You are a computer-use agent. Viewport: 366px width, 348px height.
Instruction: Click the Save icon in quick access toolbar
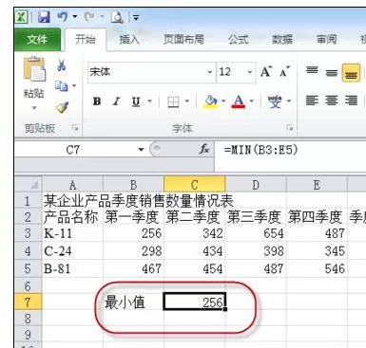(x=44, y=16)
